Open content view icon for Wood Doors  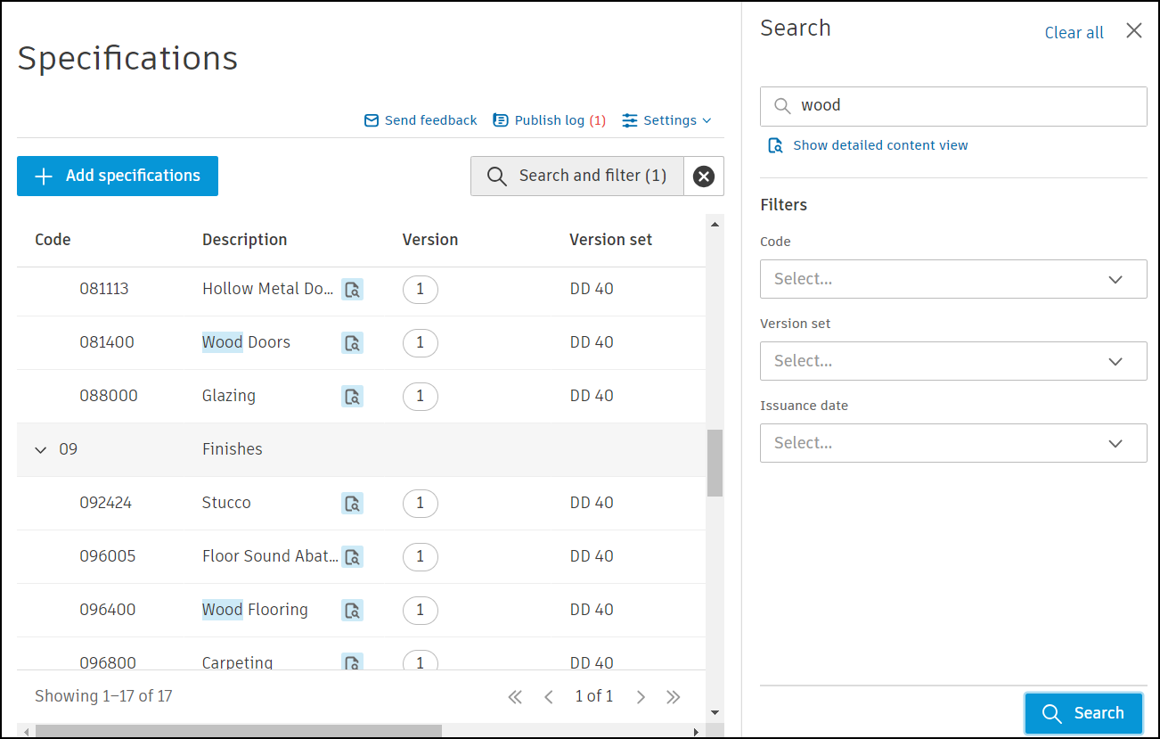coord(352,343)
